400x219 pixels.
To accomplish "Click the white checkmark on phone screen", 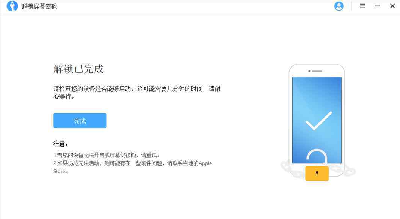I will [318, 121].
